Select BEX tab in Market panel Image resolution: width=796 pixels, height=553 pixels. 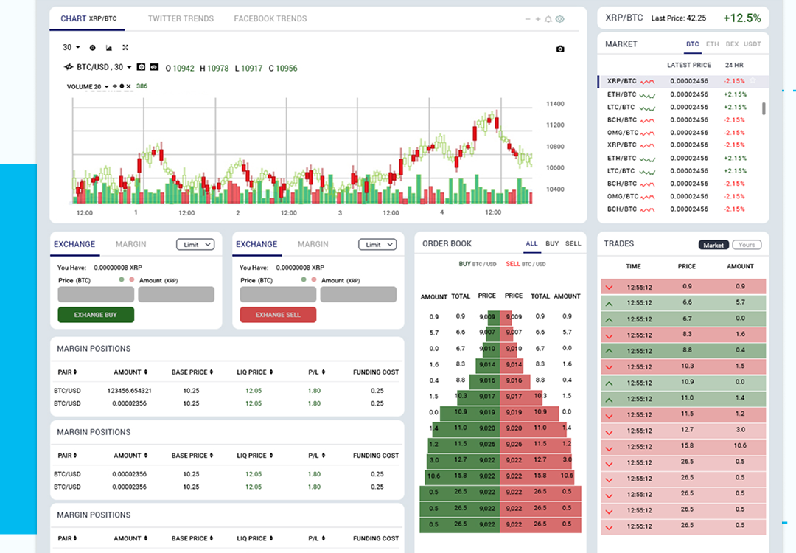point(732,44)
